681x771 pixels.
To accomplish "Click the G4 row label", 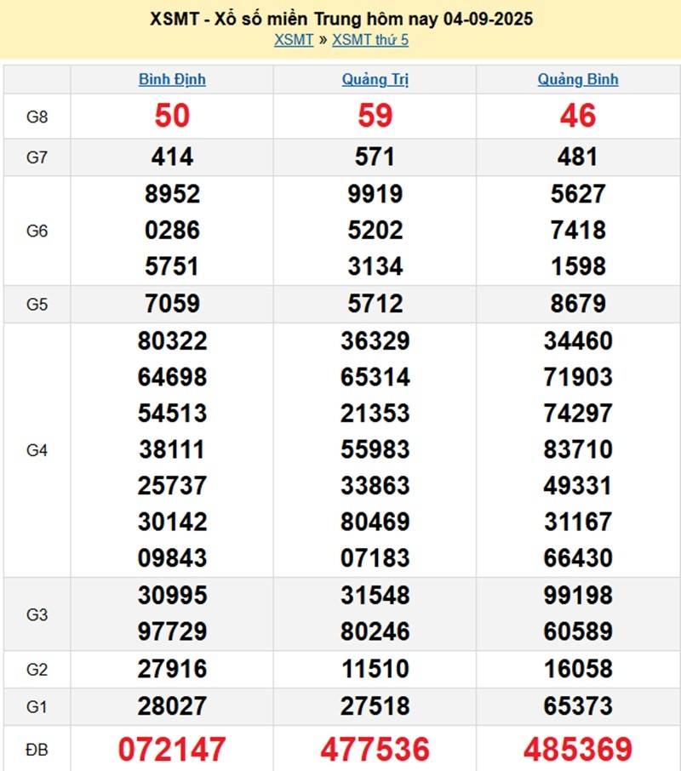I will (37, 450).
